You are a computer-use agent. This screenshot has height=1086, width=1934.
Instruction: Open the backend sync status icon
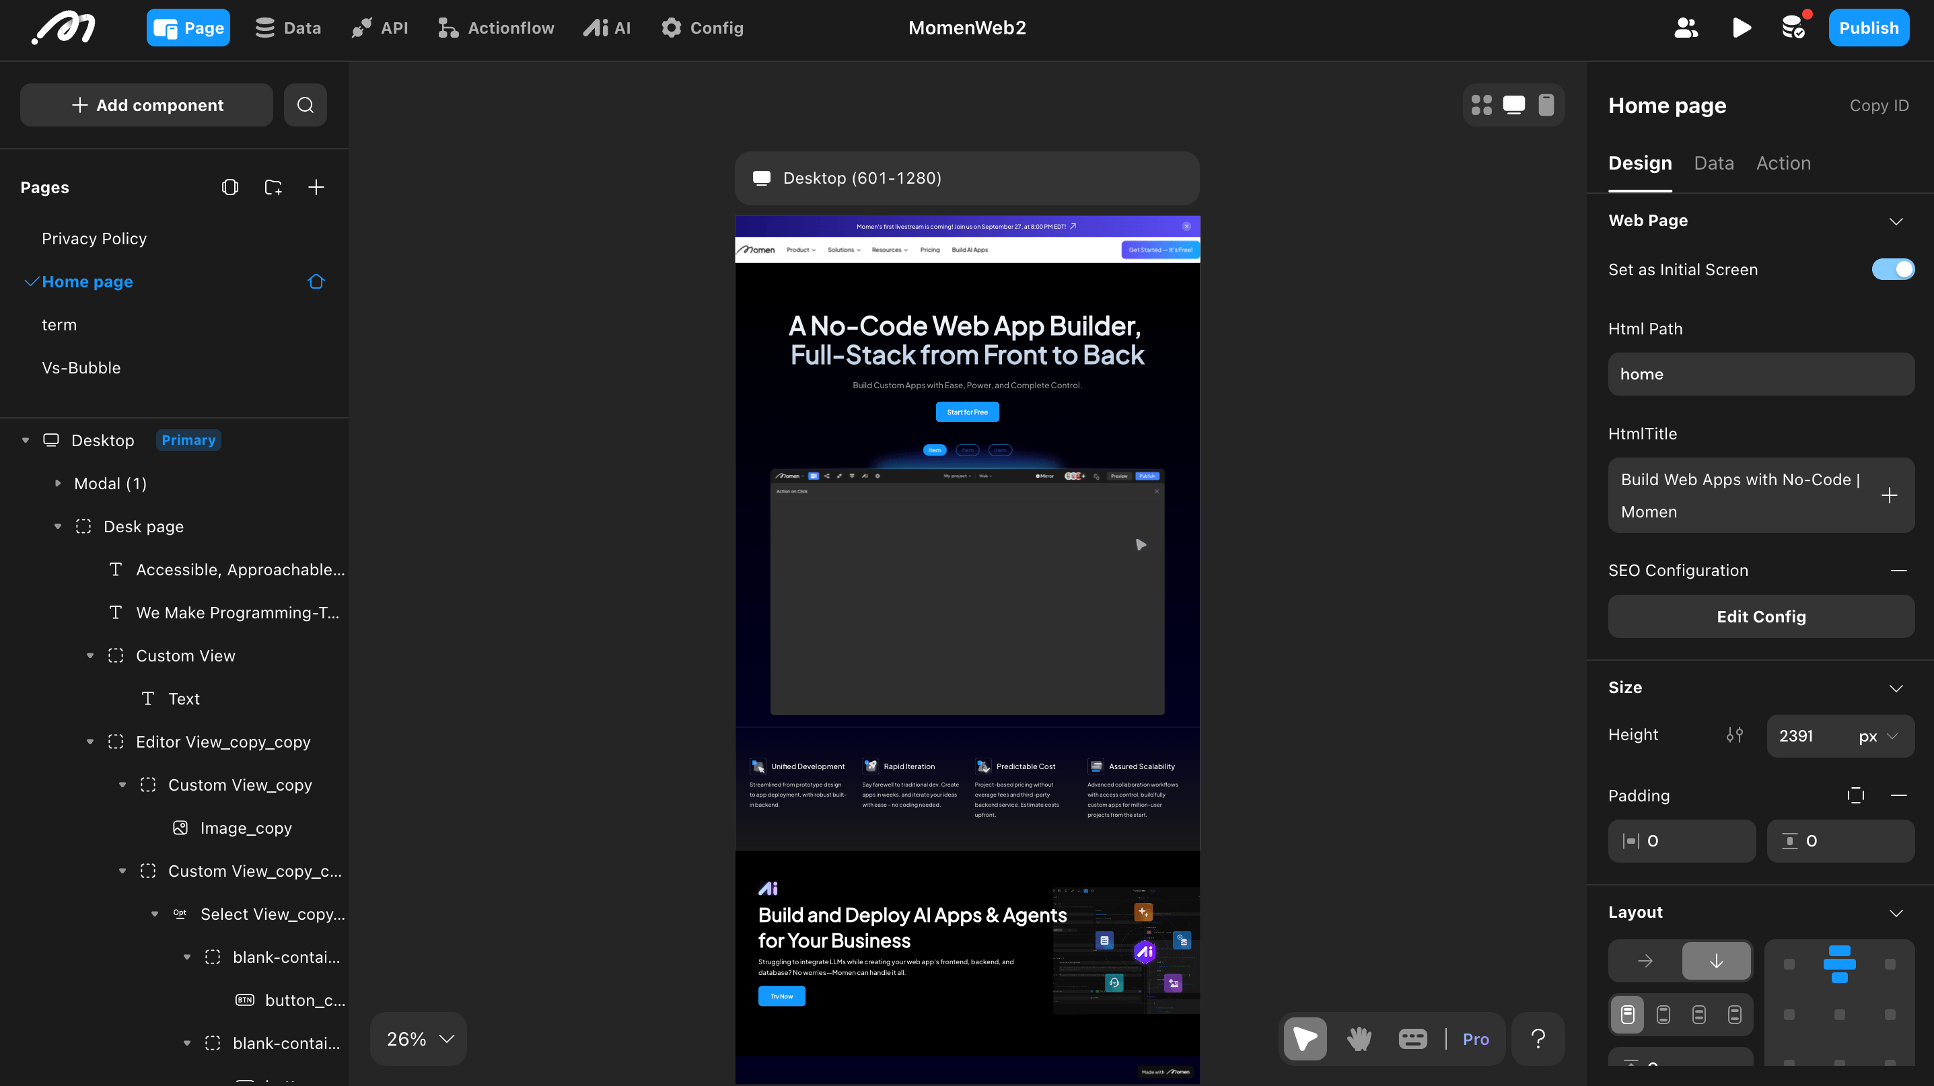pos(1794,28)
